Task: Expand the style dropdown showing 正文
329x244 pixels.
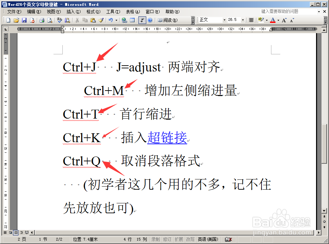Action: (225, 20)
